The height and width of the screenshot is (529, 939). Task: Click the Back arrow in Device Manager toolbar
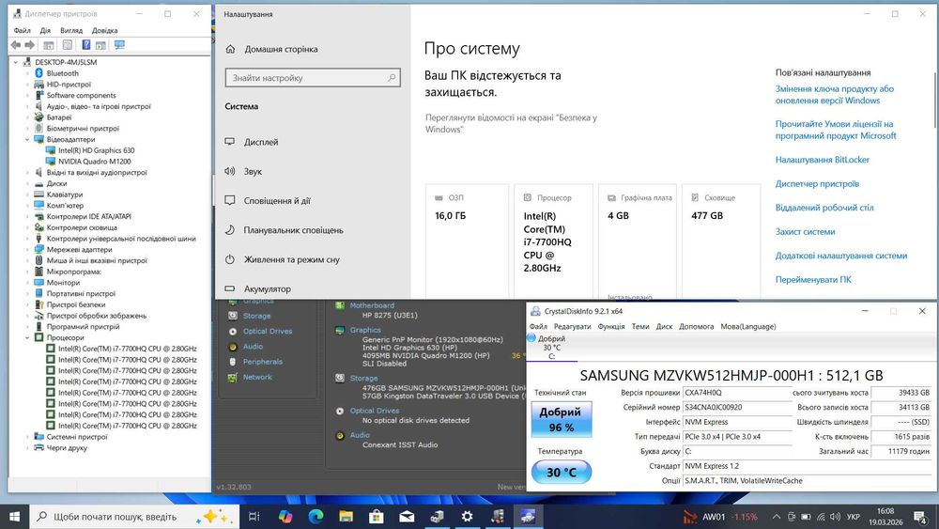[x=16, y=45]
